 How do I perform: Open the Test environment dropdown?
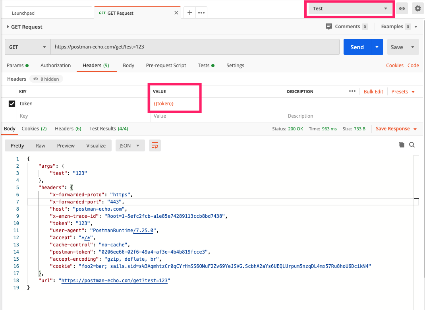point(350,9)
